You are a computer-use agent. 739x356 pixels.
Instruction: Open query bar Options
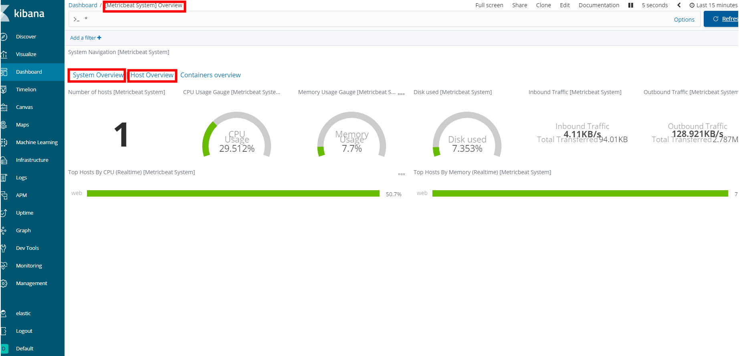684,20
